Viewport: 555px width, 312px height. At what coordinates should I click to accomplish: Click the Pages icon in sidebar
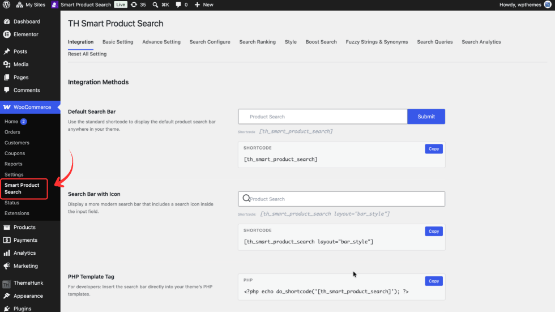[x=7, y=77]
